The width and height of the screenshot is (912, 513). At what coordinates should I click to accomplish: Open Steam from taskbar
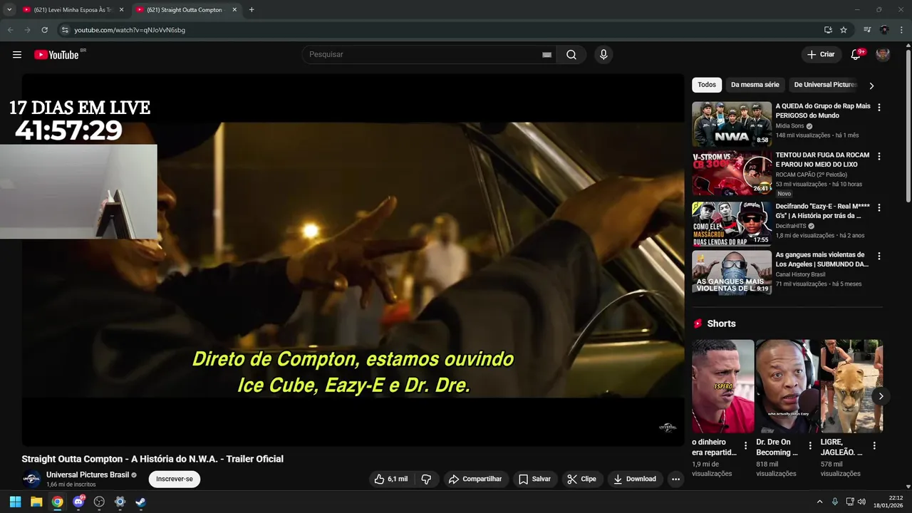tap(141, 502)
